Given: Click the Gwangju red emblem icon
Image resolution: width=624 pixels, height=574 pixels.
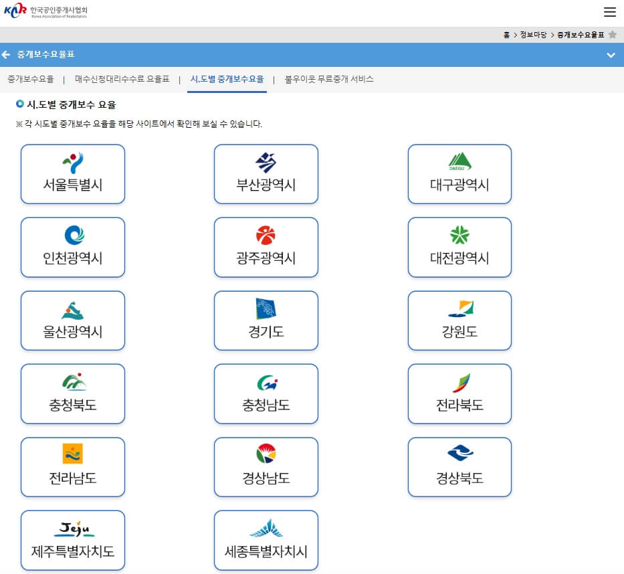Looking at the screenshot, I should click(x=266, y=235).
